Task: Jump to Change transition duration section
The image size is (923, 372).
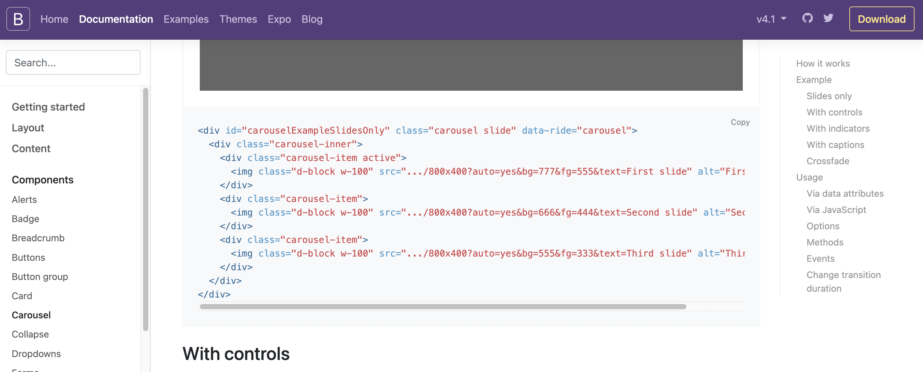Action: pyautogui.click(x=843, y=282)
